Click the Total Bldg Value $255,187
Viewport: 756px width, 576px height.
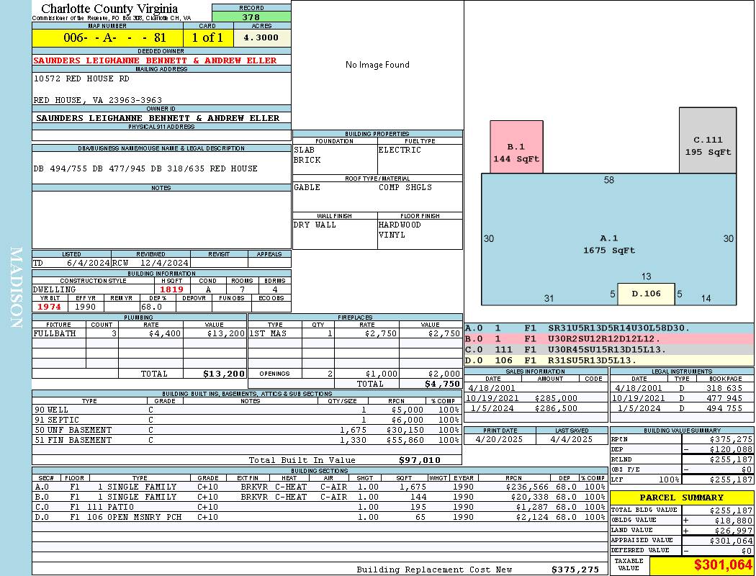click(731, 510)
